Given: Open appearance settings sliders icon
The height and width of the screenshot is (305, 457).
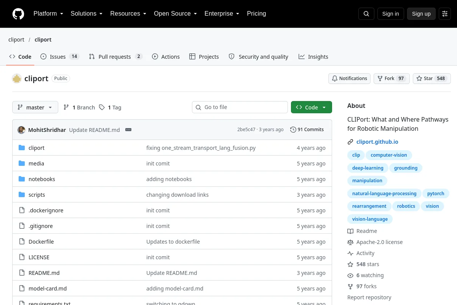Looking at the screenshot, I should (x=445, y=14).
